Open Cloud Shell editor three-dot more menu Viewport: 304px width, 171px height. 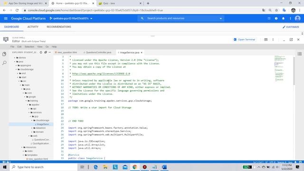coord(273,39)
